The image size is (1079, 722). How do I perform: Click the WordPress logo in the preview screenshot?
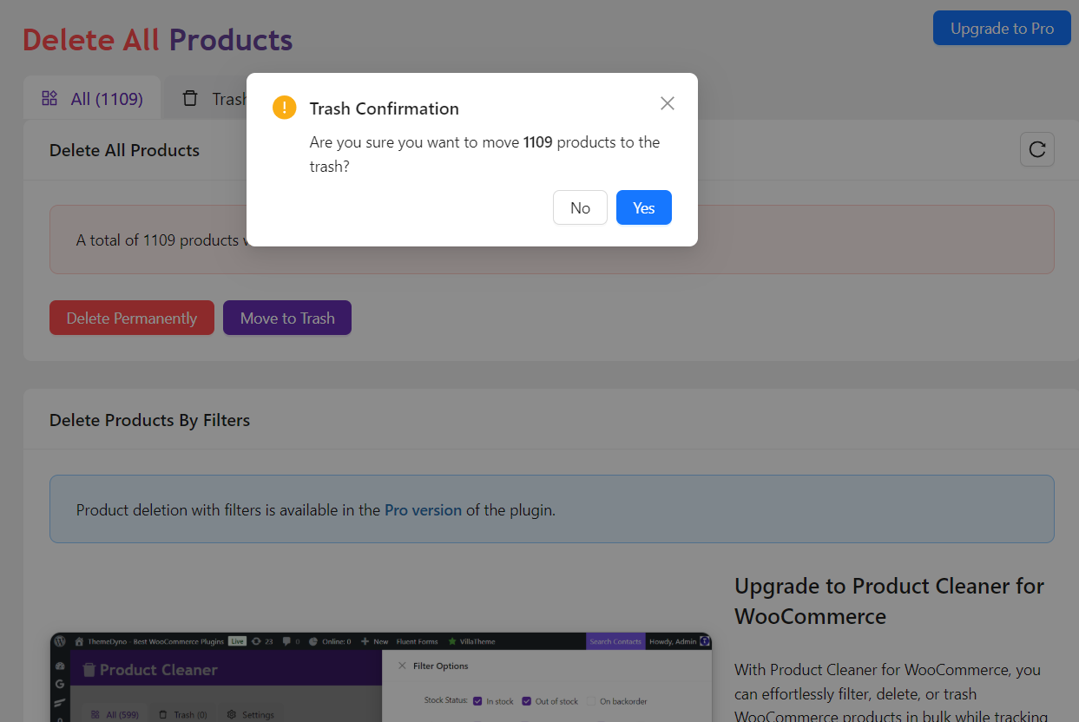click(60, 641)
